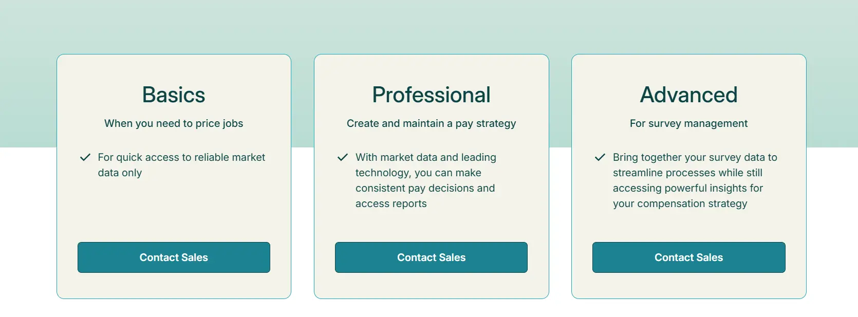Click the checkmark icon in the Professional card
Image resolution: width=858 pixels, height=317 pixels.
343,157
